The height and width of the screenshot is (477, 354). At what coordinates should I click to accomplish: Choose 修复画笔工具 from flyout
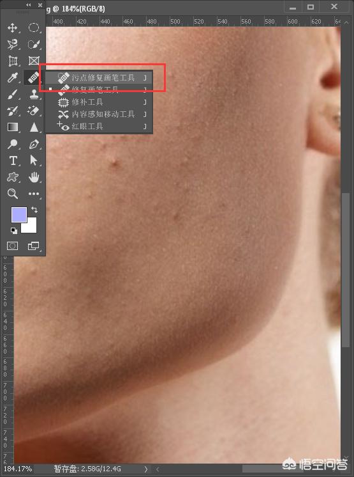pyautogui.click(x=99, y=90)
